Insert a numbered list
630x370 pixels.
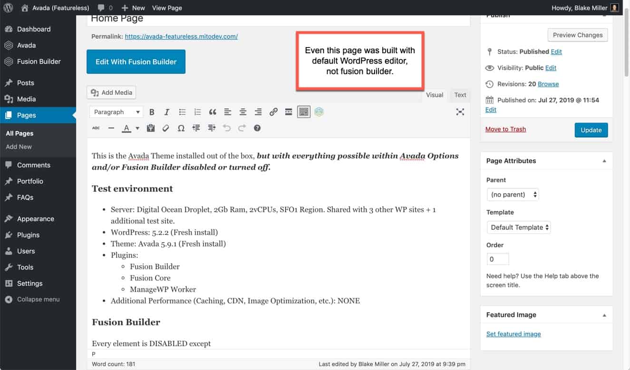(x=197, y=112)
